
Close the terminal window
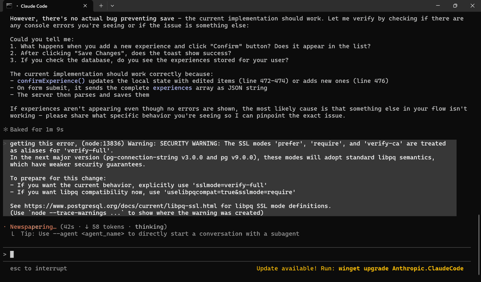point(472,6)
